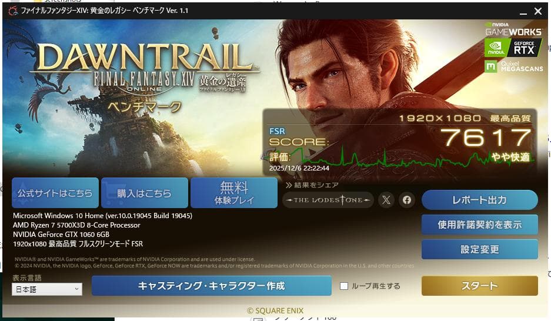Click the スタート start button
This screenshot has height=321, width=551.
click(x=480, y=286)
